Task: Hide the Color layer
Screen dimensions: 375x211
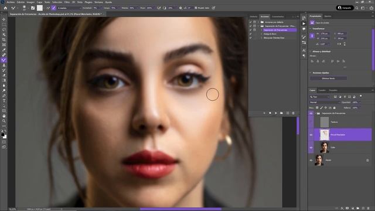Action: click(x=311, y=147)
